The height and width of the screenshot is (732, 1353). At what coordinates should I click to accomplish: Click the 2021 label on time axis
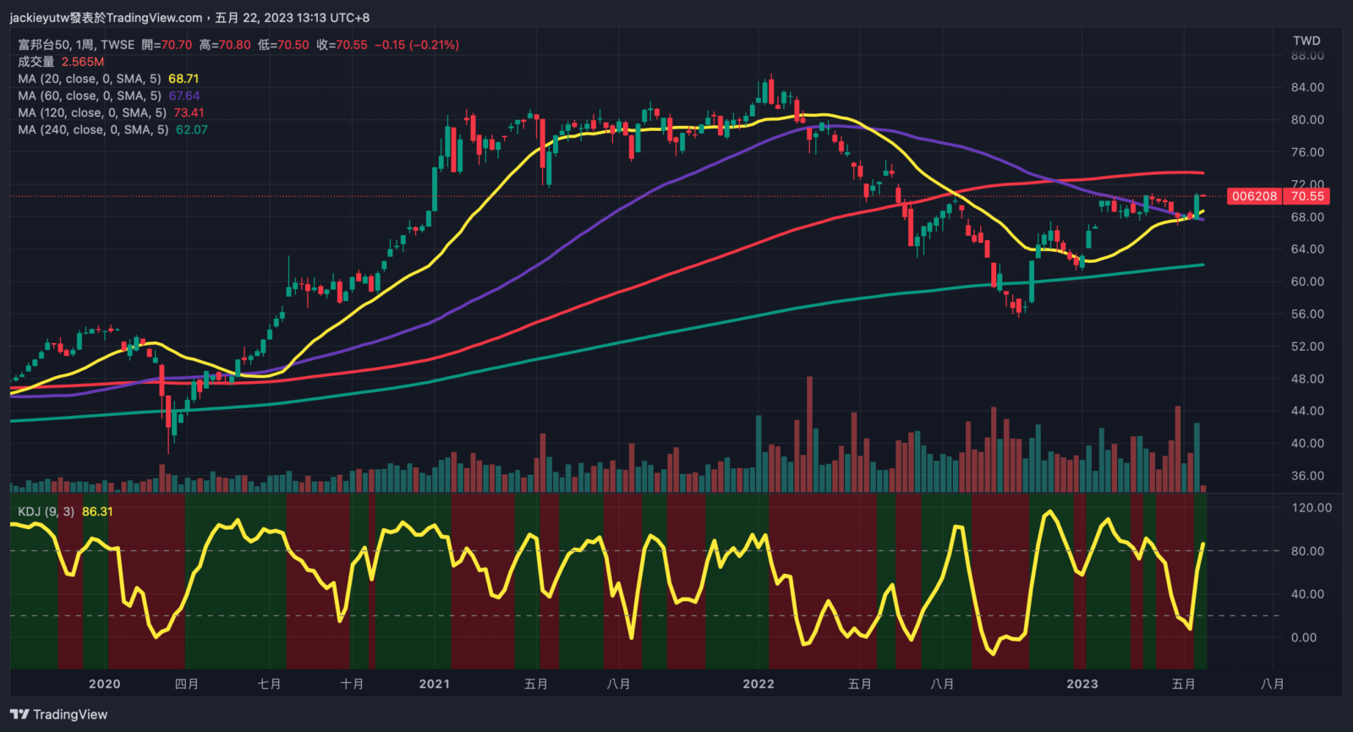pos(434,684)
